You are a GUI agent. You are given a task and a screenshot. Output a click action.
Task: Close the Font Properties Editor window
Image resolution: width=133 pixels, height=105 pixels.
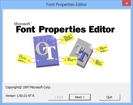[x=126, y=3]
